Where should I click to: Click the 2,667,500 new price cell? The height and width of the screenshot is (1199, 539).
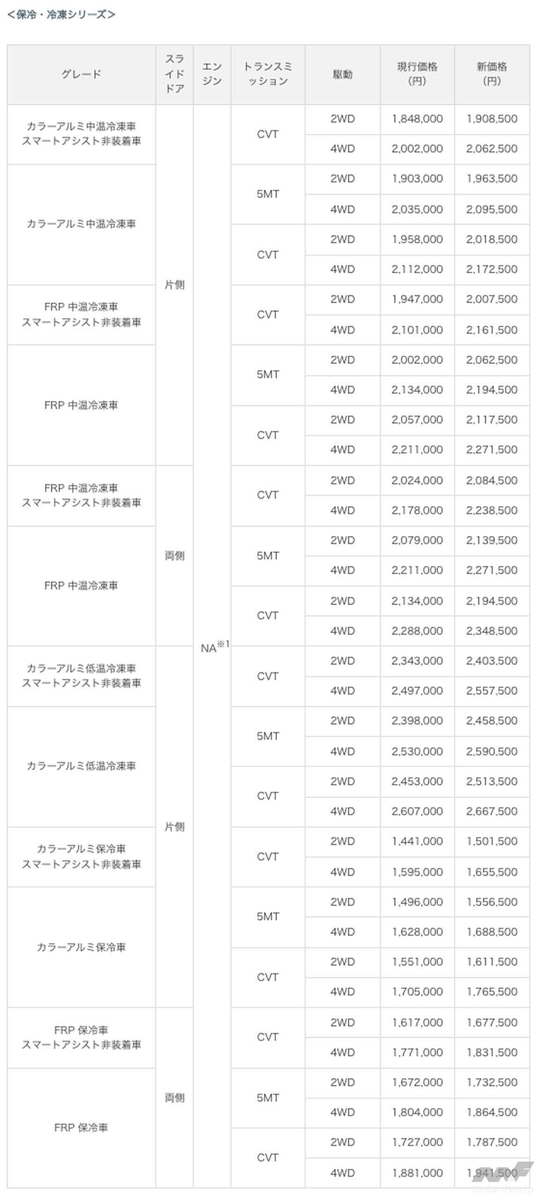(x=492, y=811)
